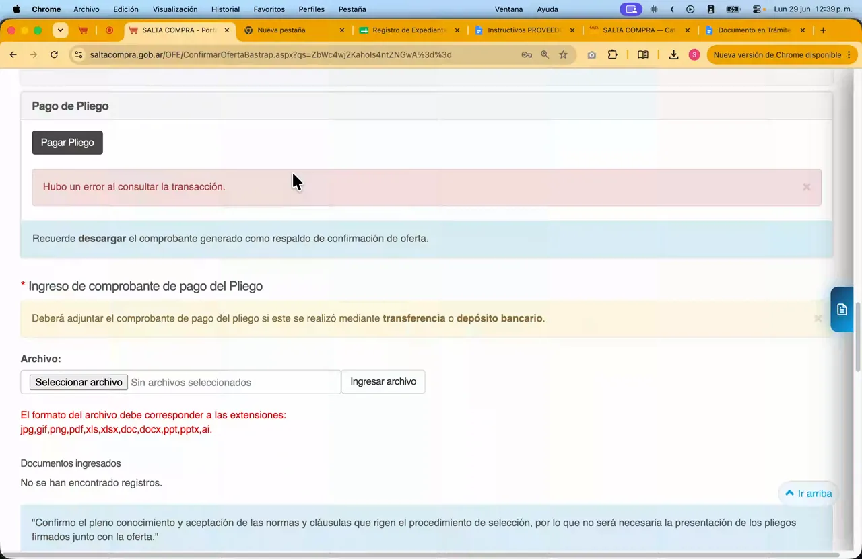
Task: Click the battery charging icon
Action: [x=733, y=9]
